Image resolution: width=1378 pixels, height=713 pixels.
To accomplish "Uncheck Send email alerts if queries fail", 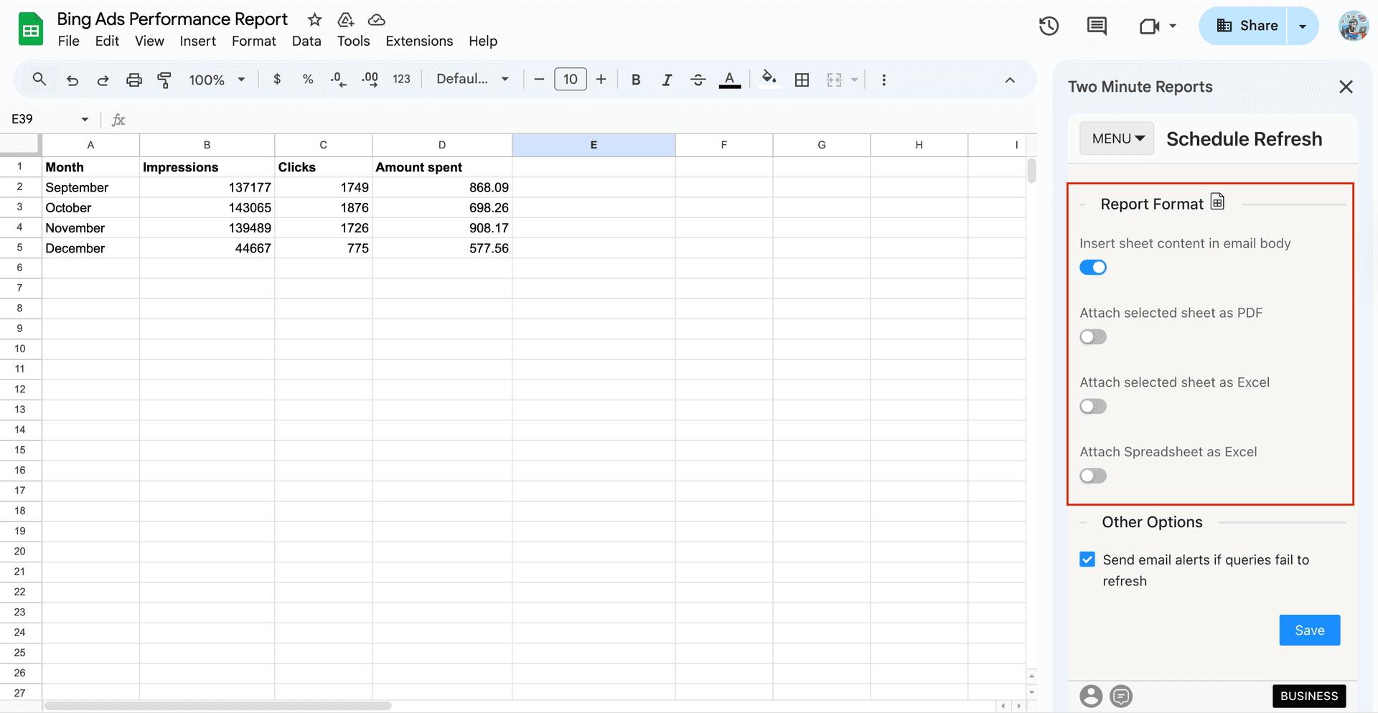I will point(1087,559).
